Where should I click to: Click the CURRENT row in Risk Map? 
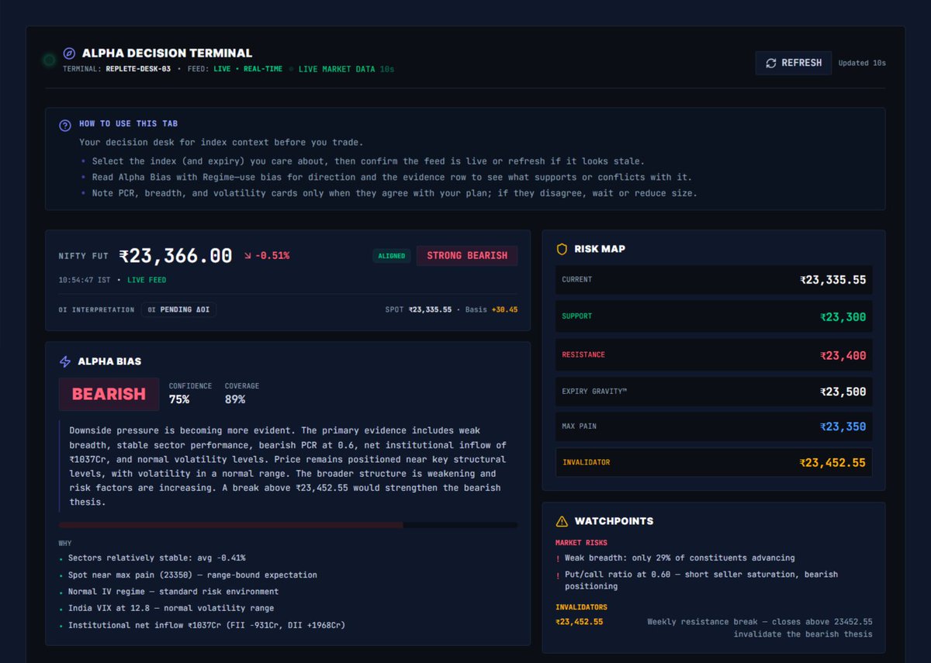coord(714,280)
